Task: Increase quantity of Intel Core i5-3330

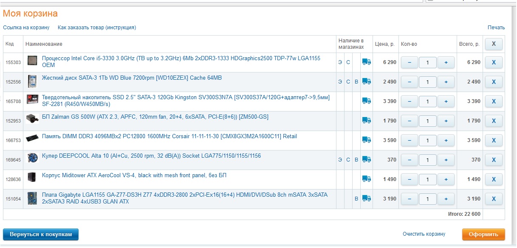Action: [446, 62]
